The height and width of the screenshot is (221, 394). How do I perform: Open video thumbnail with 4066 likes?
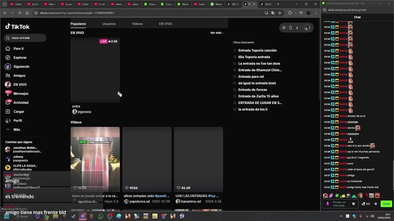[147, 159]
